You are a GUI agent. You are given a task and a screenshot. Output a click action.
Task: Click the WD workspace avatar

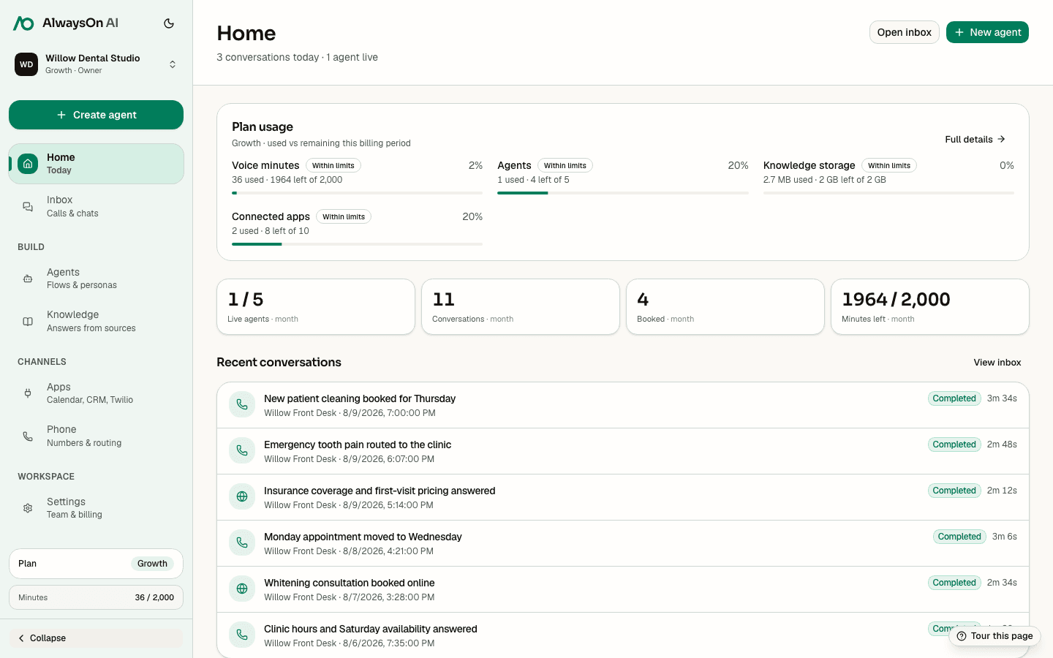26,64
